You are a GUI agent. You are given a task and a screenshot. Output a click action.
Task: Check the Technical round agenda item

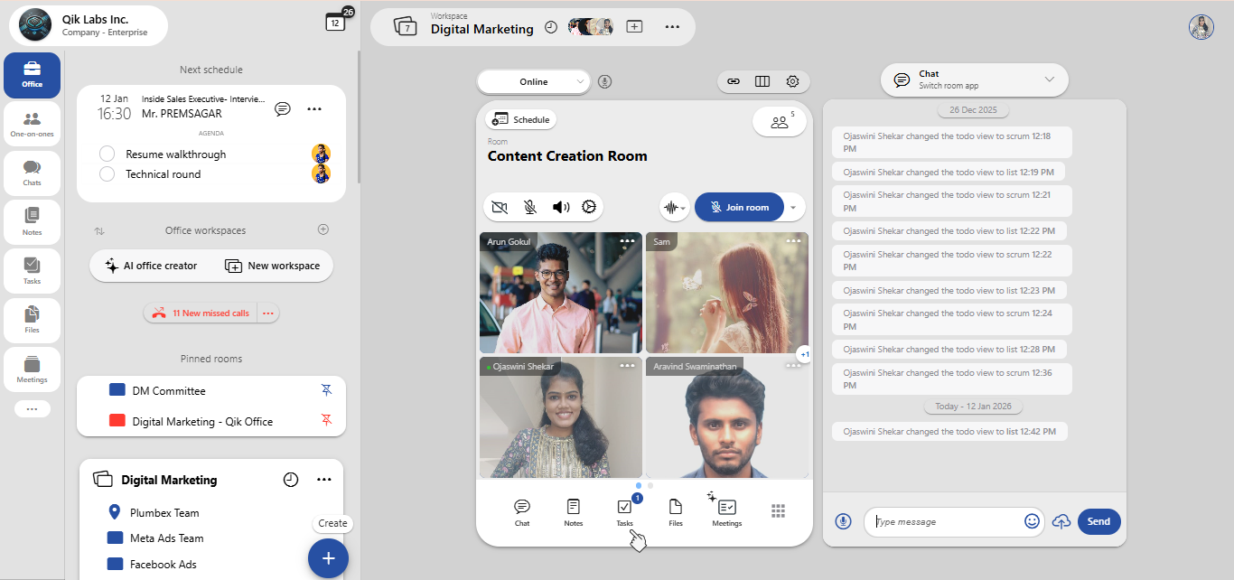point(107,173)
